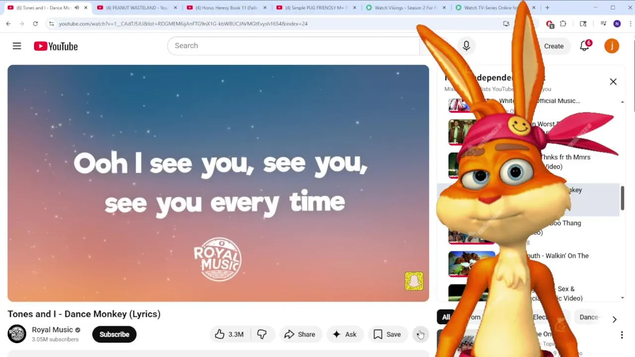
Task: Subscribe to Royal Music channel
Action: [x=114, y=334]
